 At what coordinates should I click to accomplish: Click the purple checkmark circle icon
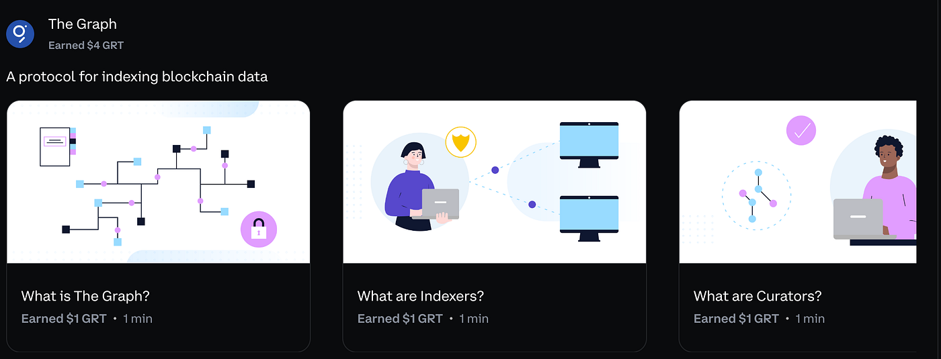(801, 130)
